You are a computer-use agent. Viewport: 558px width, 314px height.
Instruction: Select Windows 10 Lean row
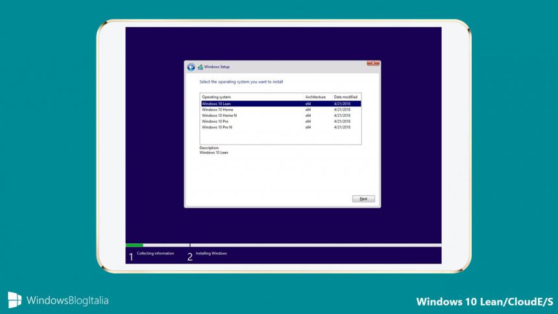281,104
